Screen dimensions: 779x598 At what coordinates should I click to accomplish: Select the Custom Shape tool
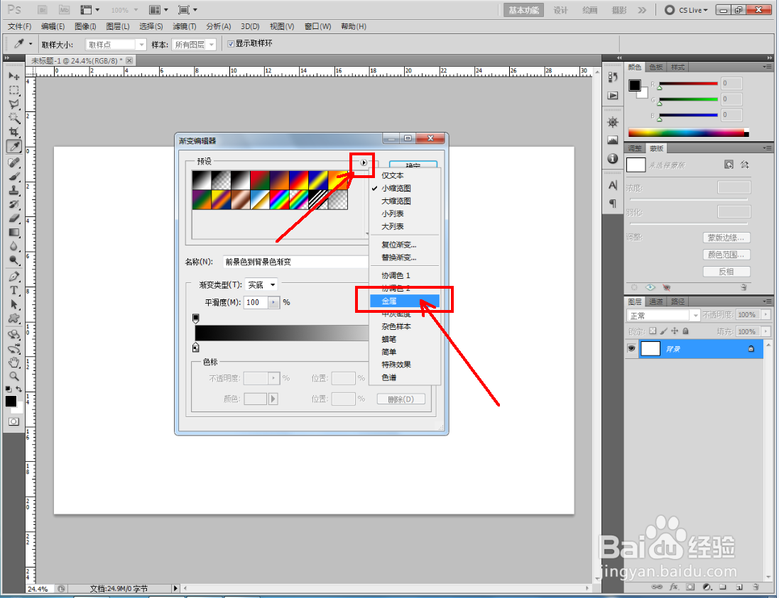(14, 318)
